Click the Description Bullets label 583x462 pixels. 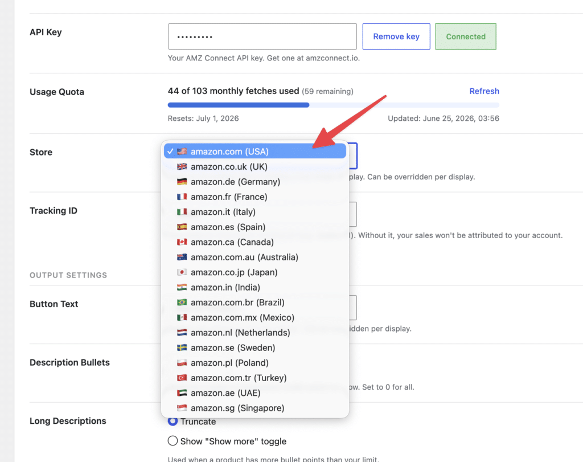(70, 362)
